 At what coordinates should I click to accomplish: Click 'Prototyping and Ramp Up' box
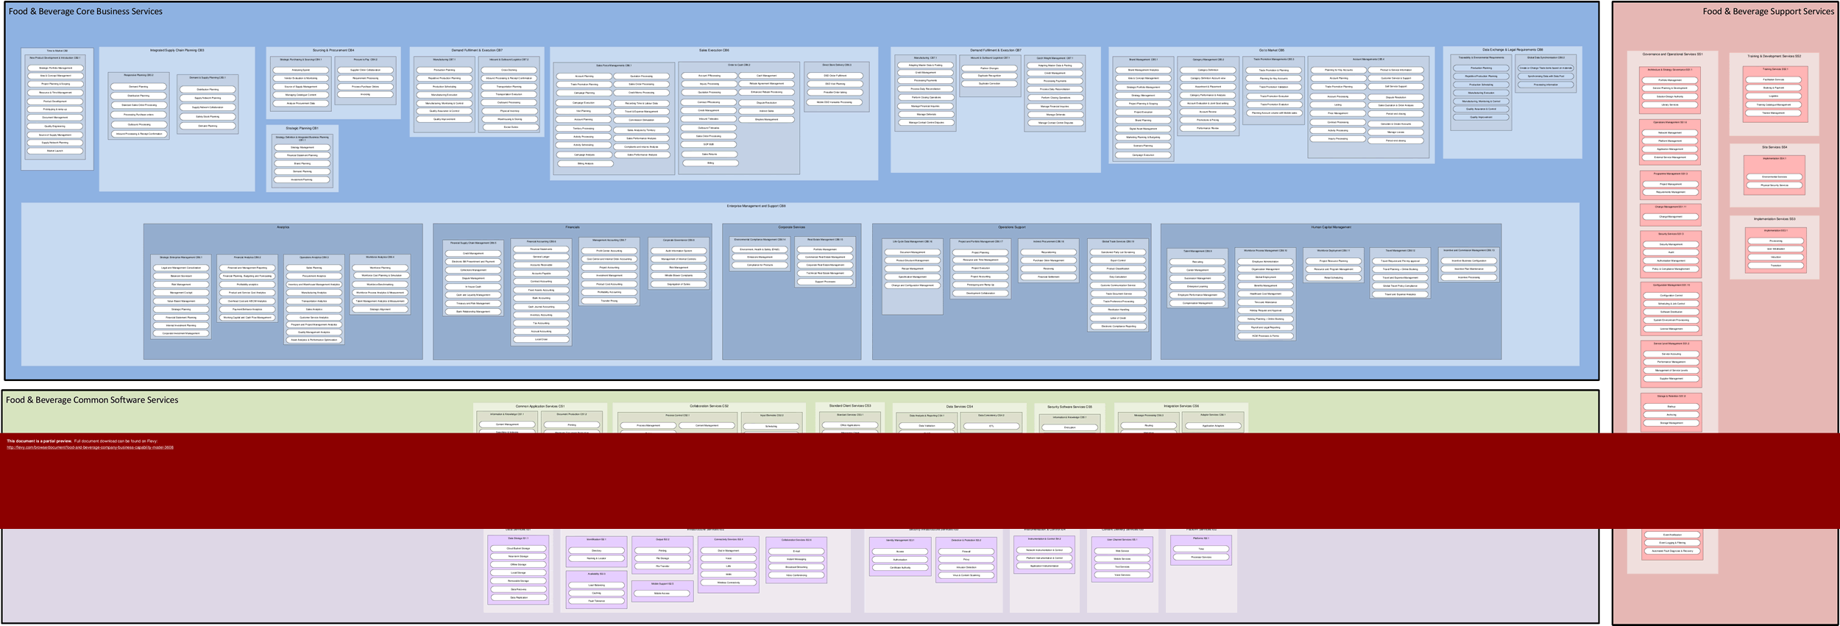980,285
